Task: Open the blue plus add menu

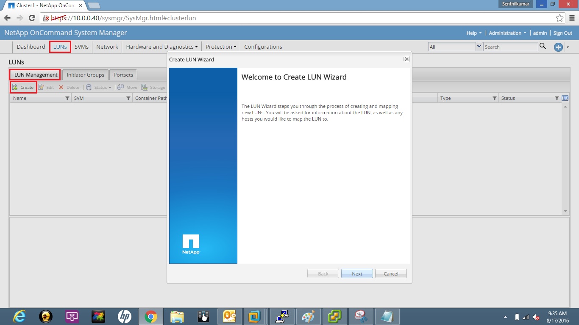Action: pos(558,47)
